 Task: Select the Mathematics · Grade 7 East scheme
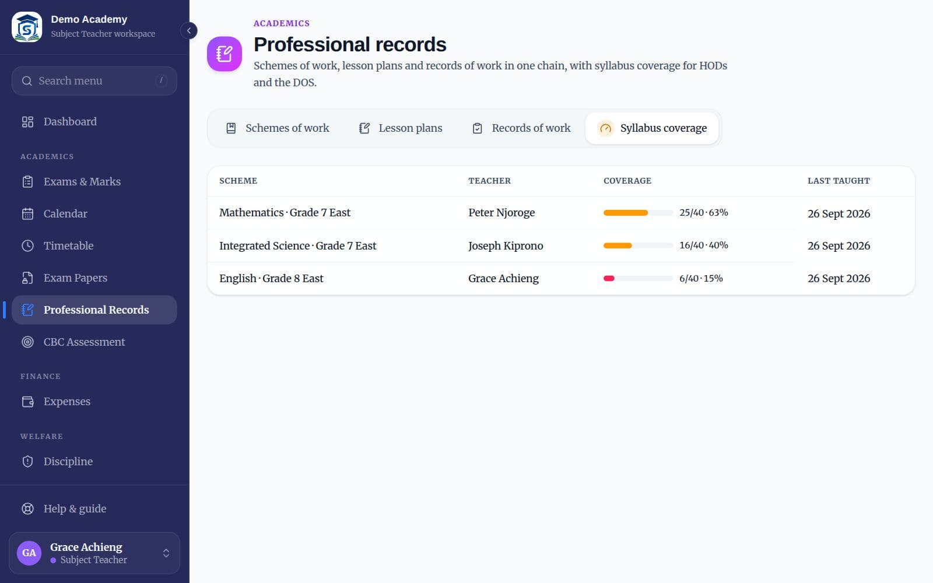(x=285, y=213)
